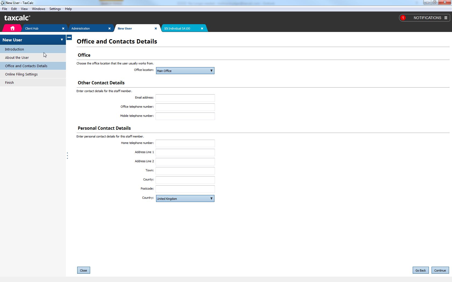Click the red notification count badge
This screenshot has height=282, width=452.
click(403, 18)
